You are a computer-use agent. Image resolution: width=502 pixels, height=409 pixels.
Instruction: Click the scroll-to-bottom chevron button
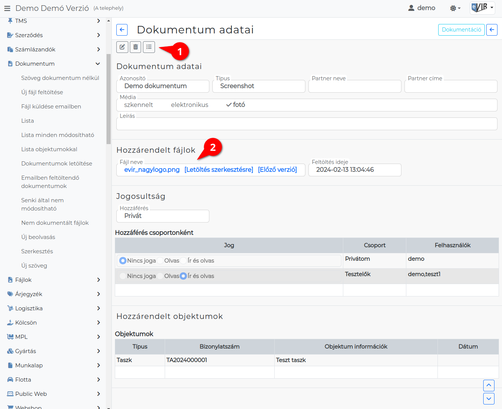click(489, 398)
